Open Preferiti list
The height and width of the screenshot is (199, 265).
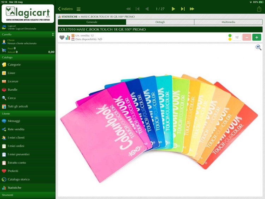coord(28,171)
